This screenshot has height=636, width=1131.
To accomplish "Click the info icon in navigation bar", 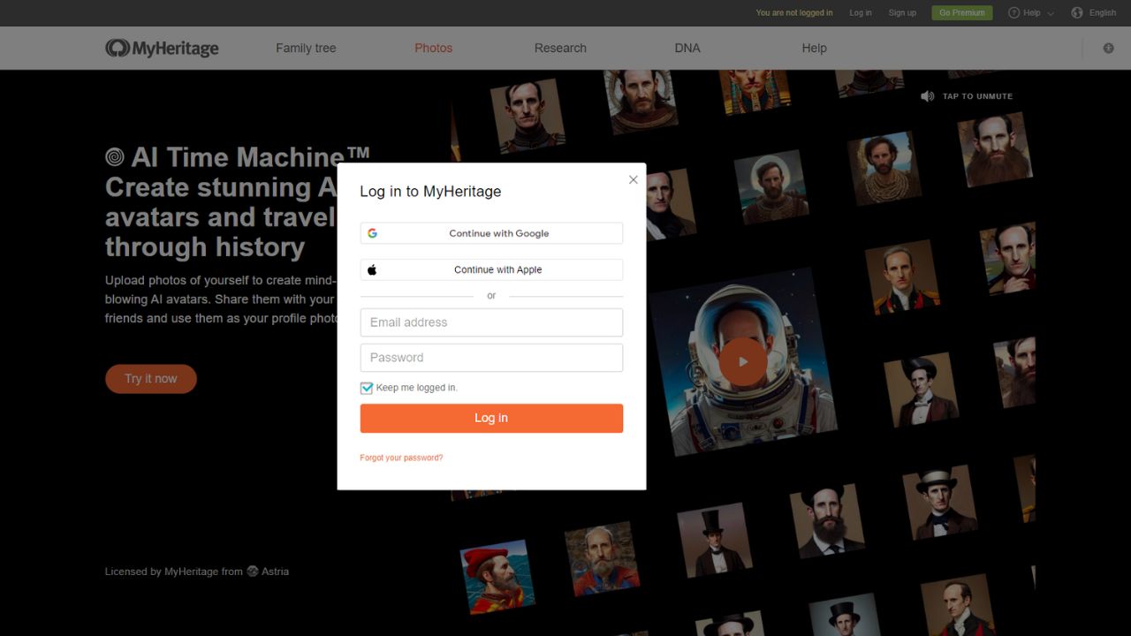I will tap(1108, 48).
